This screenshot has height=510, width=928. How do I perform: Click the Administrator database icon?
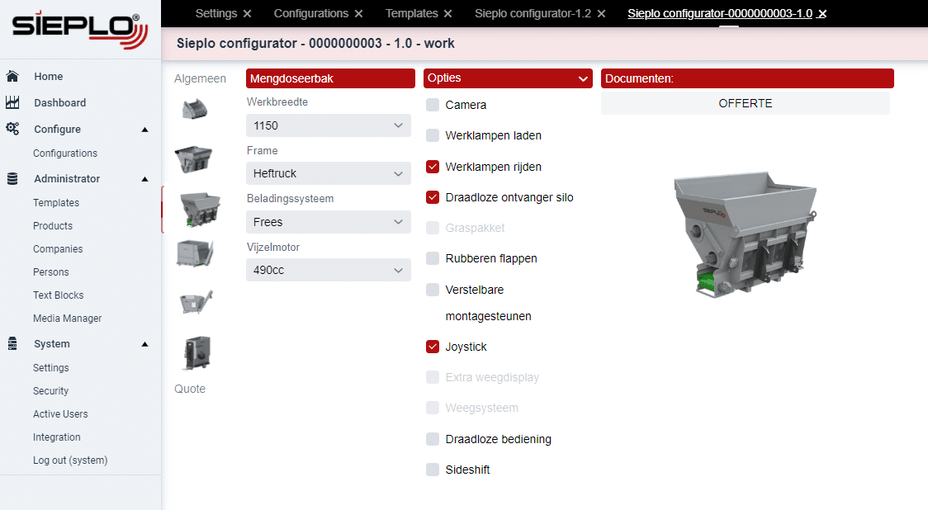12,178
